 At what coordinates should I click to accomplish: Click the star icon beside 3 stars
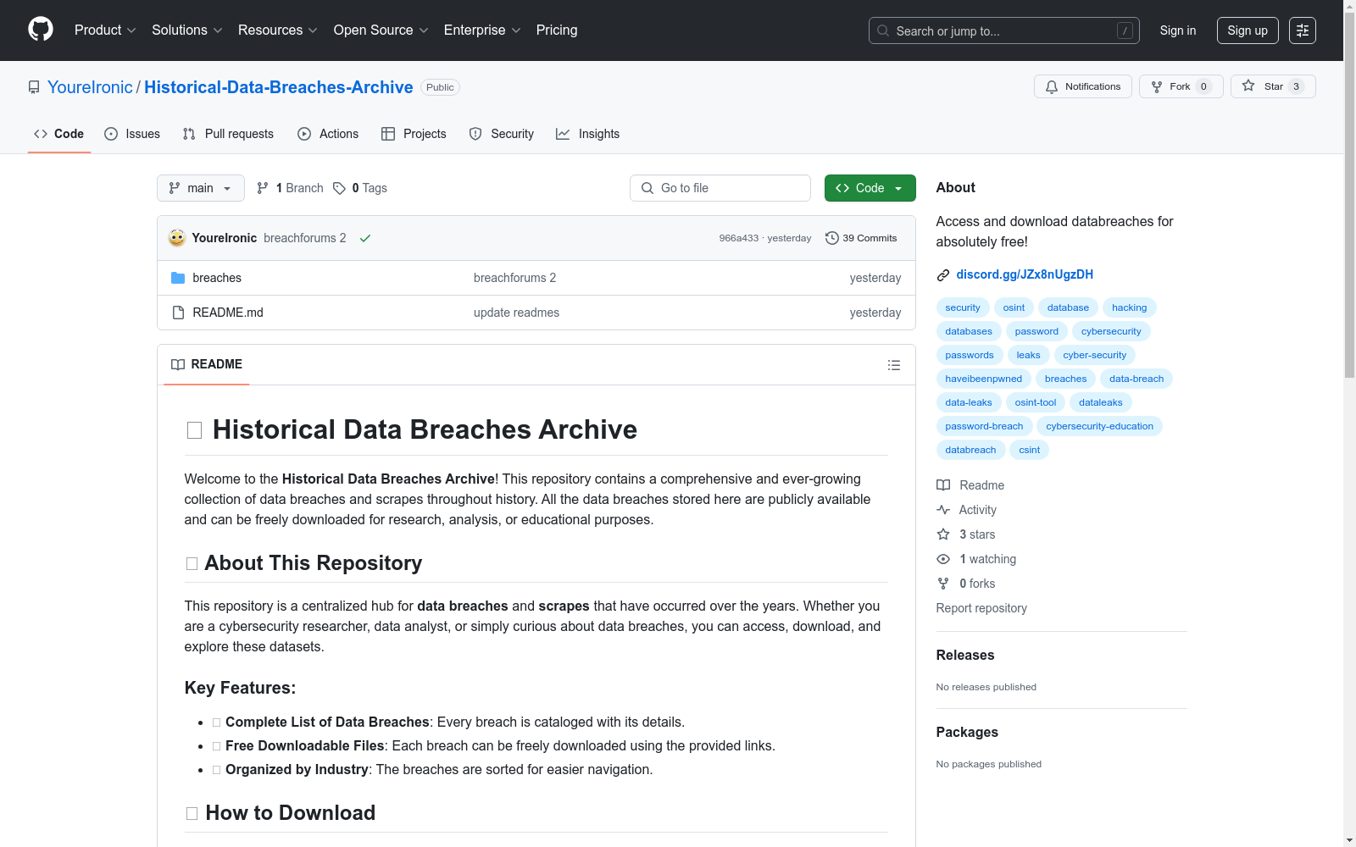coord(943,534)
